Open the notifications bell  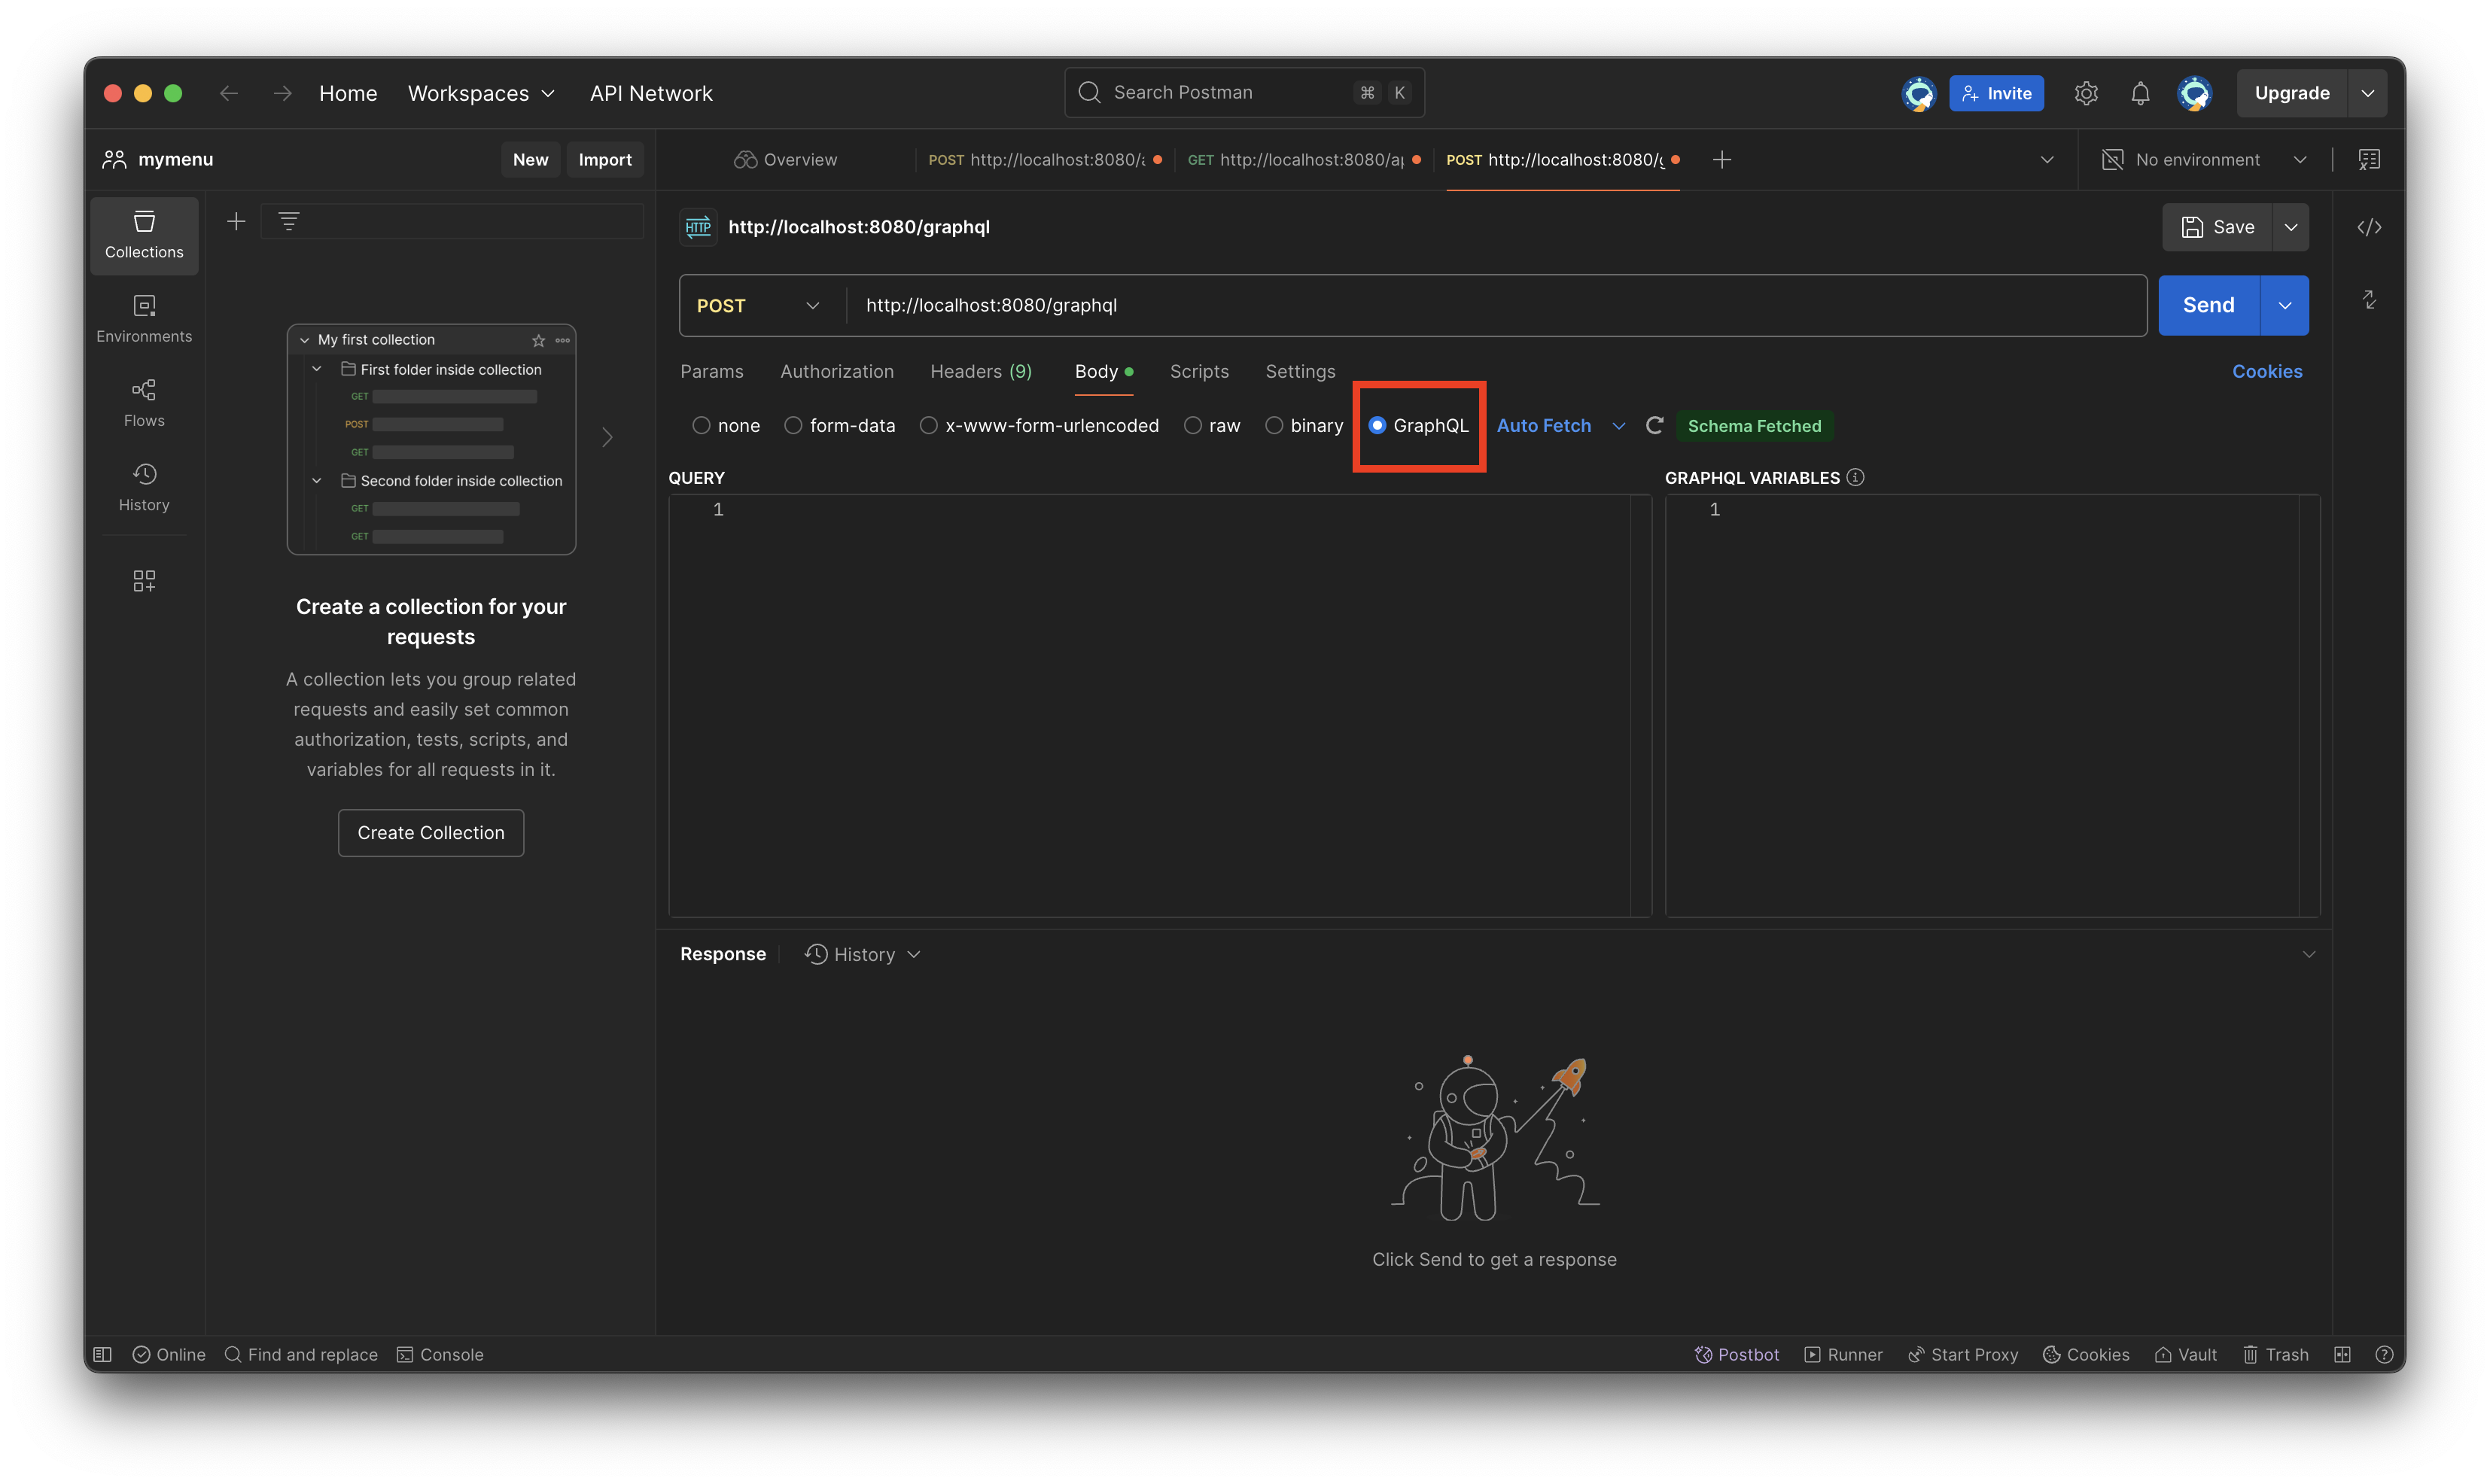point(2139,93)
